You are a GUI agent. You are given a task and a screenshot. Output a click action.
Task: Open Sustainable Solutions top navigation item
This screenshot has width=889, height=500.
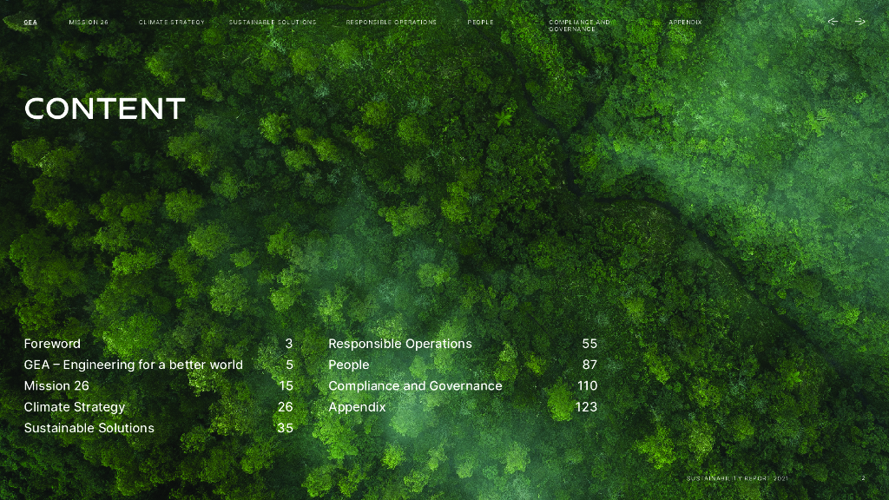pyautogui.click(x=273, y=22)
